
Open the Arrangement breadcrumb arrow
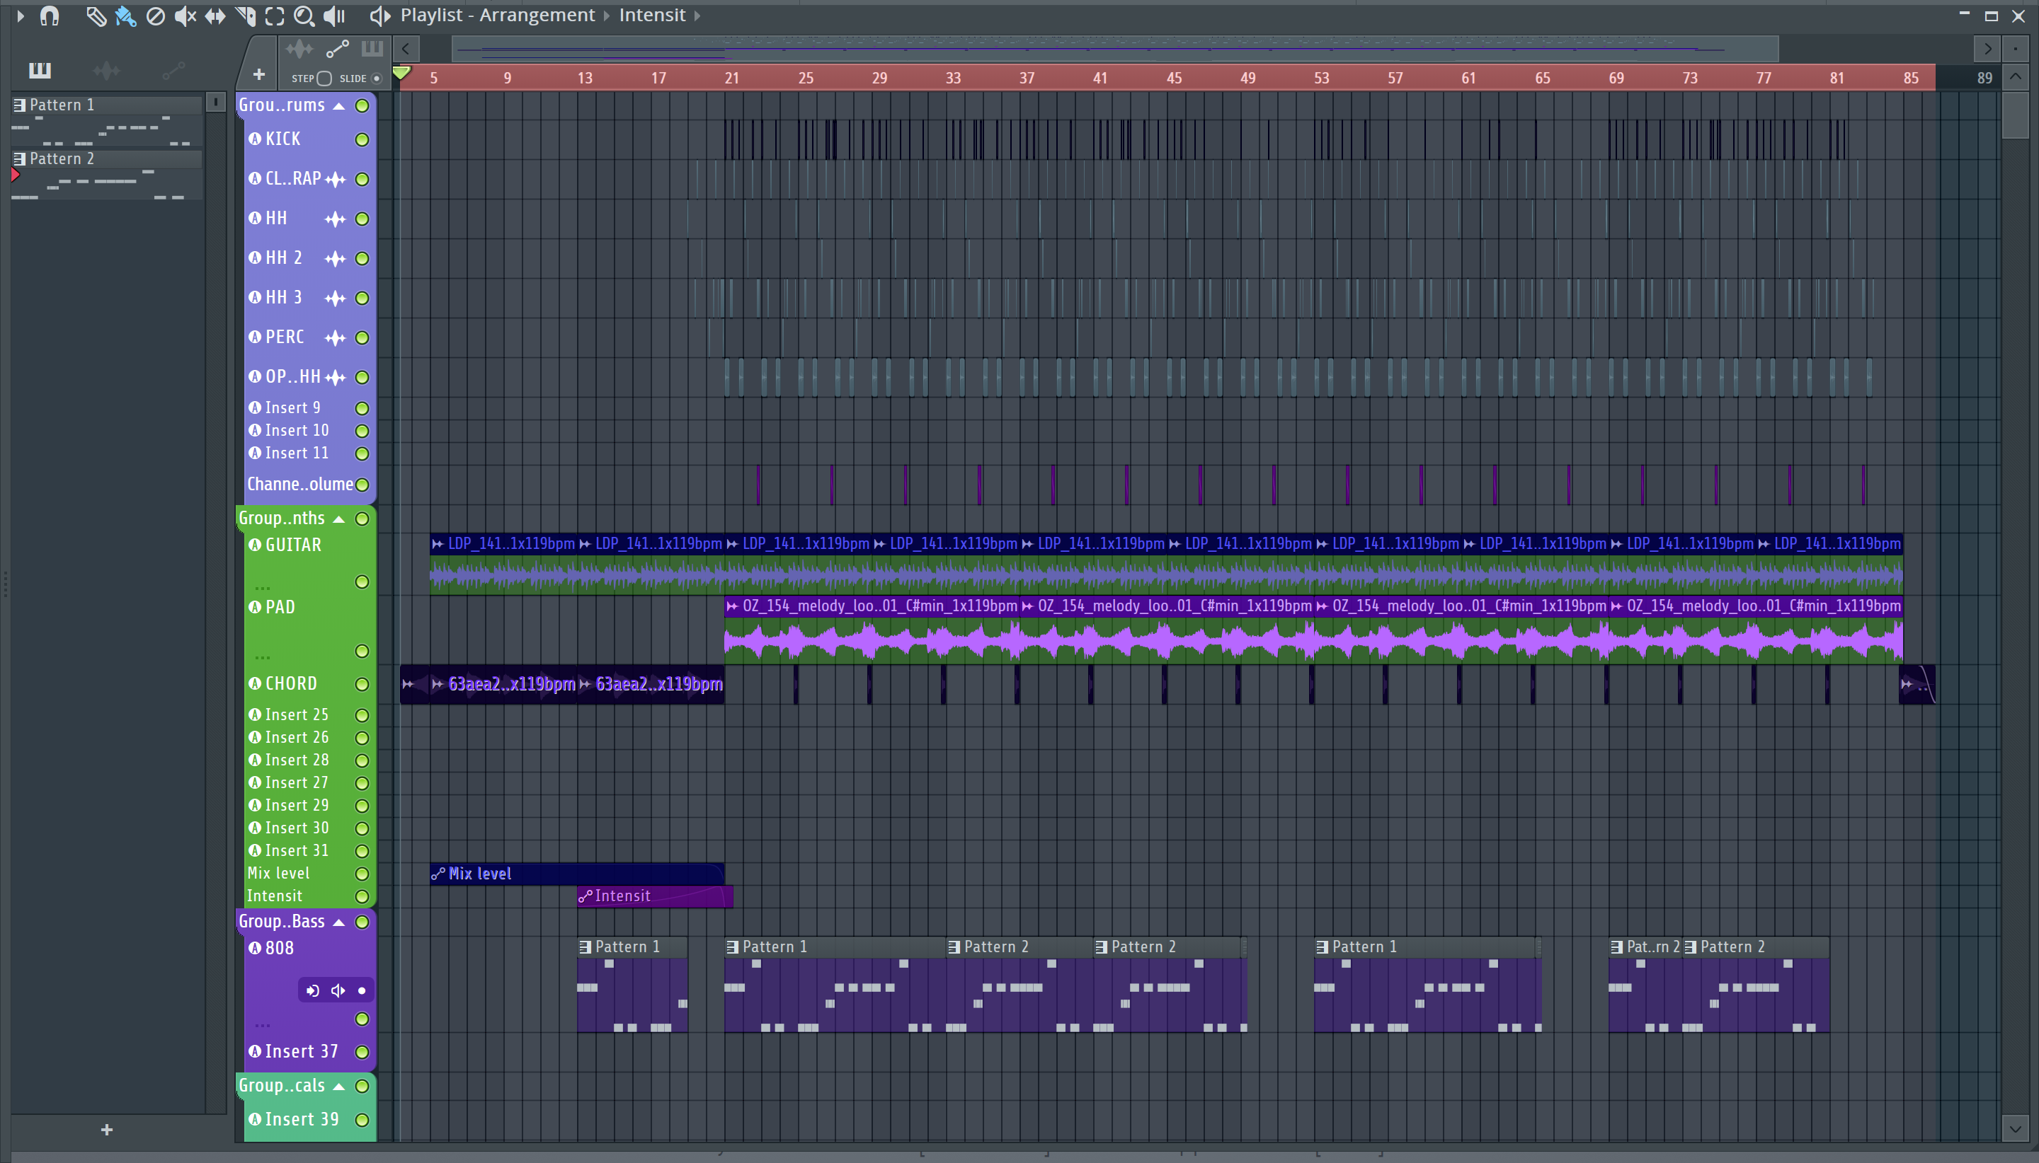click(x=606, y=15)
